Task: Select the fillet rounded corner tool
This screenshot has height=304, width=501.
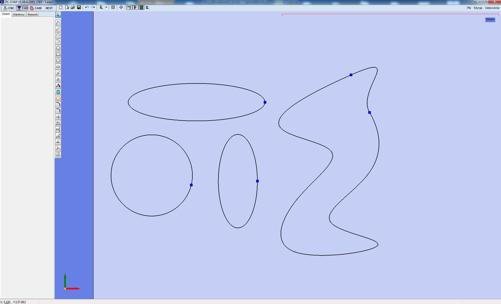Action: [x=58, y=111]
